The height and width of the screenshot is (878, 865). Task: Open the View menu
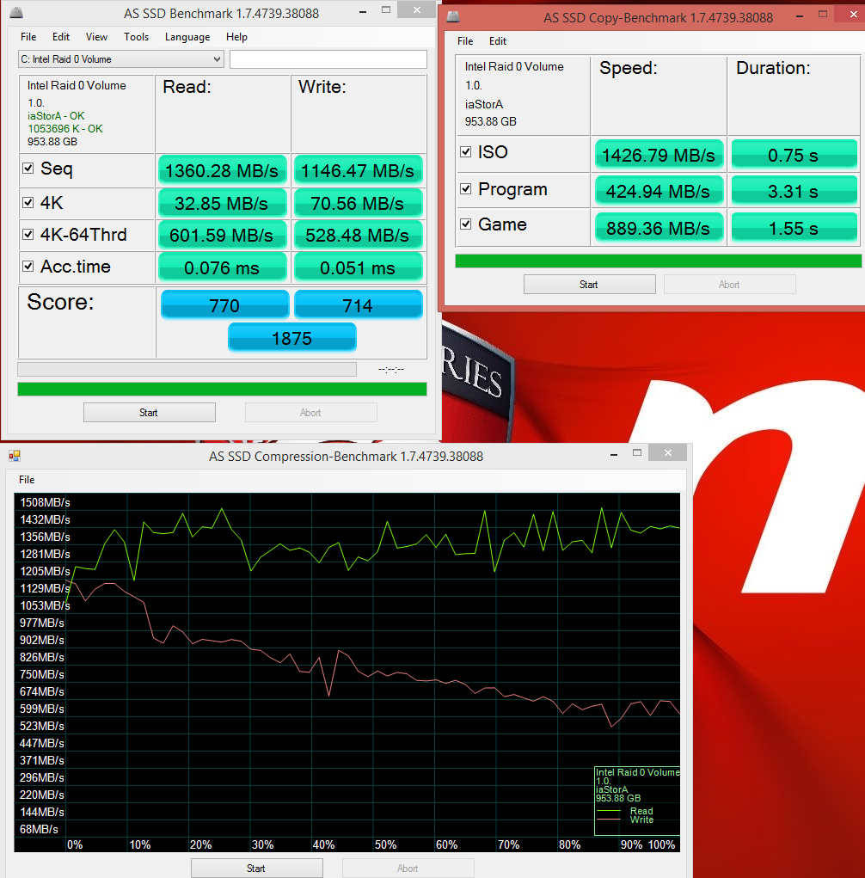click(x=96, y=36)
